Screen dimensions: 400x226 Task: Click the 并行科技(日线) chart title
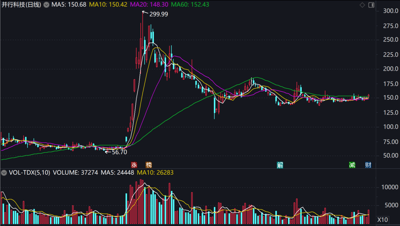click(21, 5)
